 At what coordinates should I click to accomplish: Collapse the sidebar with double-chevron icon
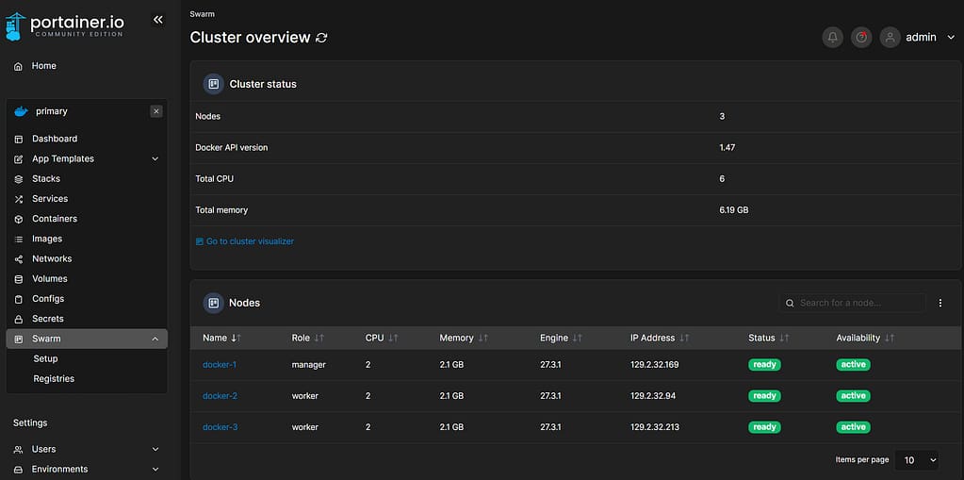(x=157, y=19)
